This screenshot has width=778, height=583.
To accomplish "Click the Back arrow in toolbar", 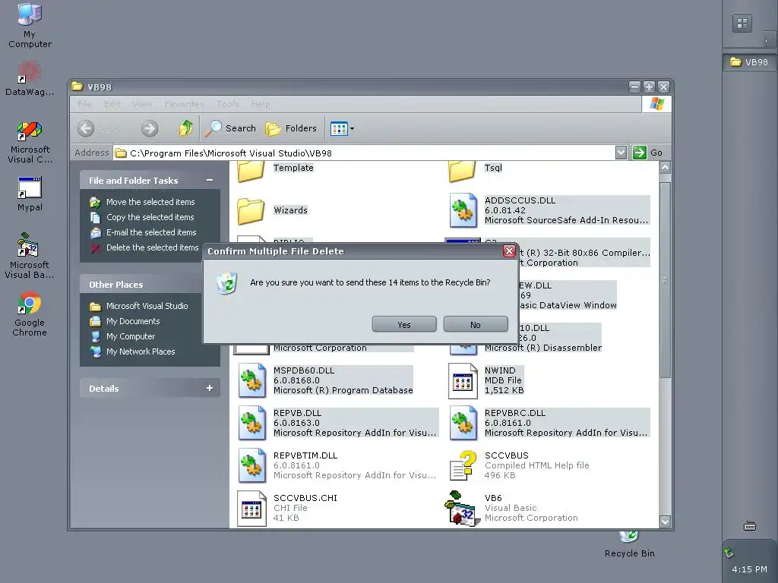I will 85,128.
